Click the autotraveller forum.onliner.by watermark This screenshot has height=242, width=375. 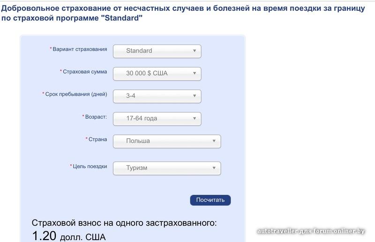(x=311, y=231)
